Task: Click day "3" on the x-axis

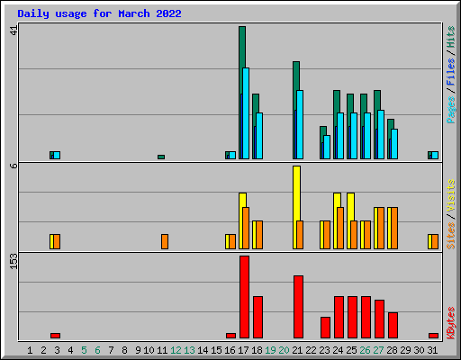Action: coord(57,350)
